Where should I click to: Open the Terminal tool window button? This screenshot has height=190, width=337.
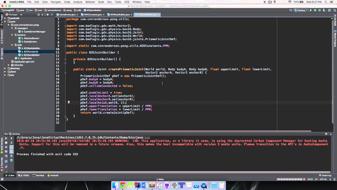38,175
